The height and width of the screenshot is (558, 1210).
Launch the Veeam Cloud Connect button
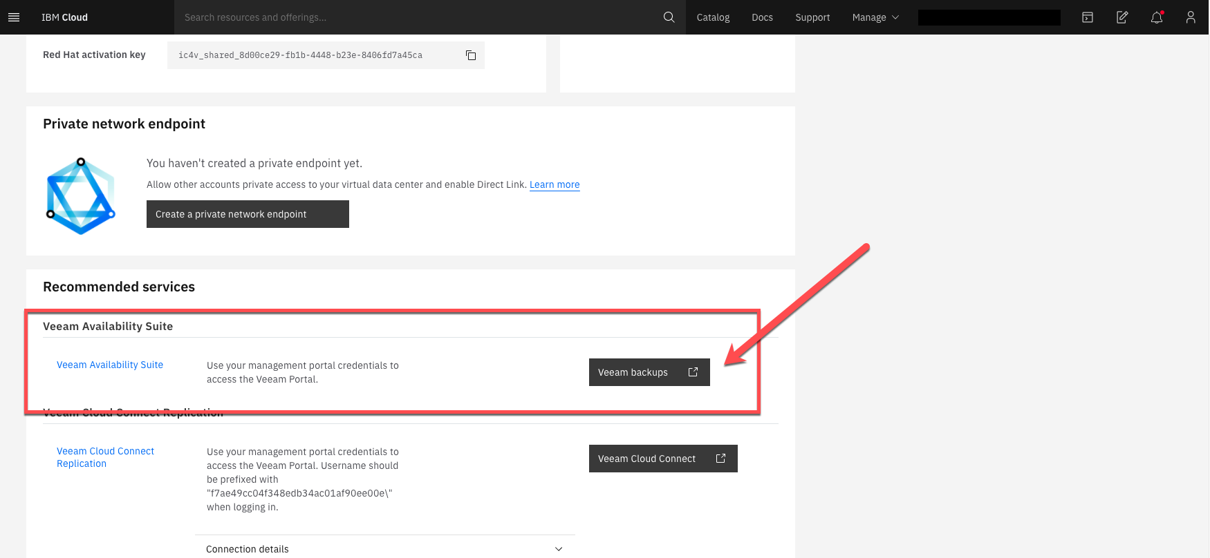[x=662, y=459]
